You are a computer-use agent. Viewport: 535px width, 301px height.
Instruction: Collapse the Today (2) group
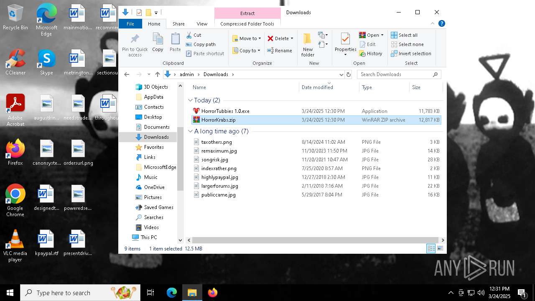(190, 100)
